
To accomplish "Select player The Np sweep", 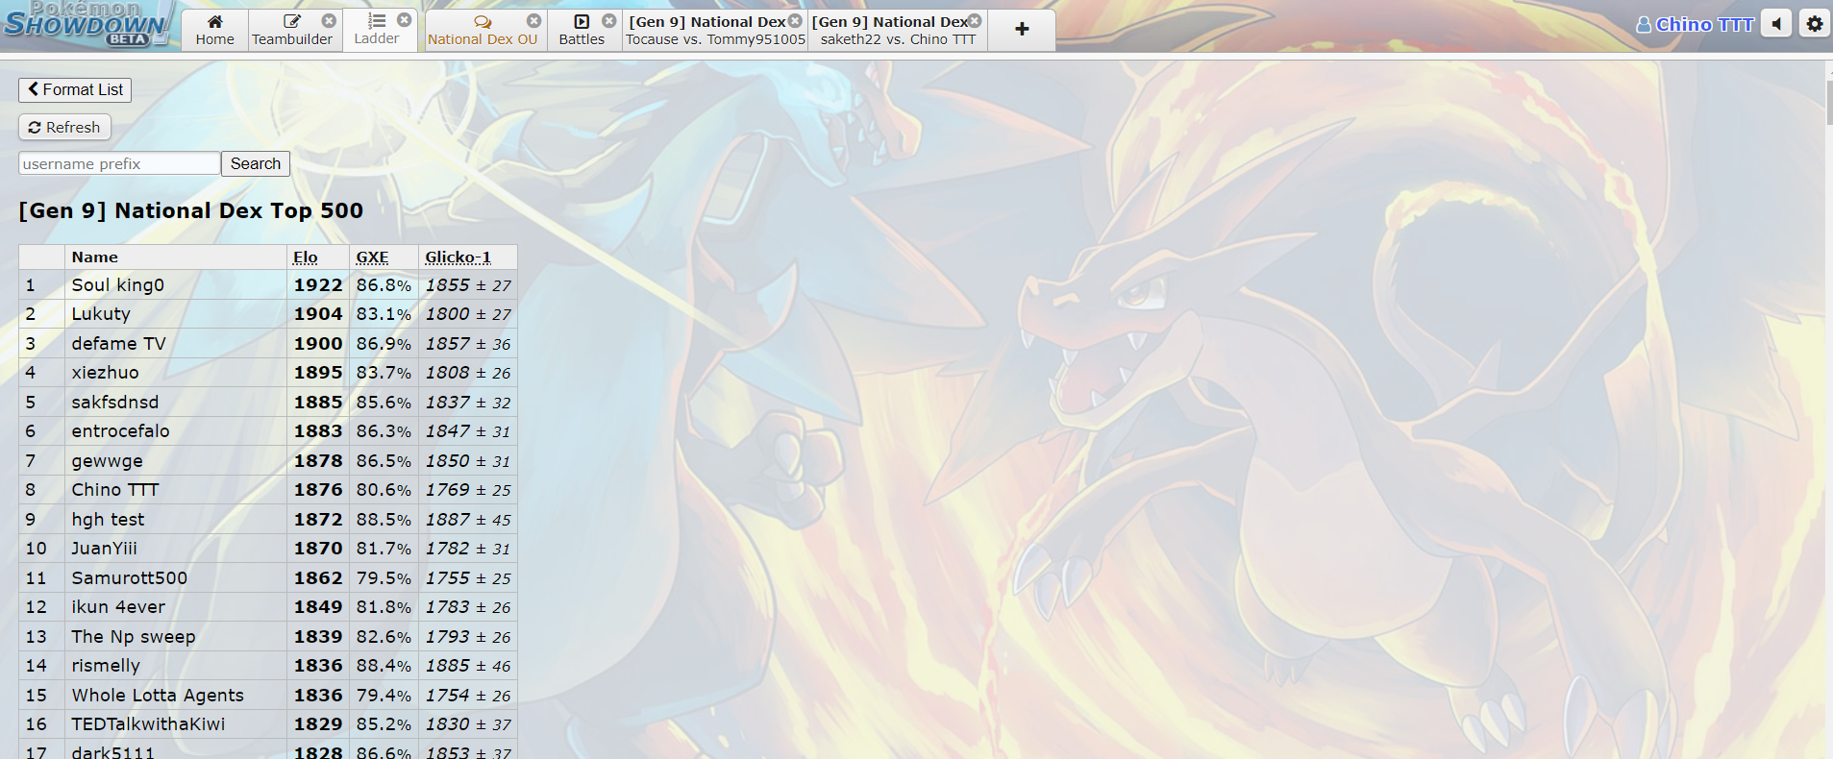I will [x=133, y=637].
